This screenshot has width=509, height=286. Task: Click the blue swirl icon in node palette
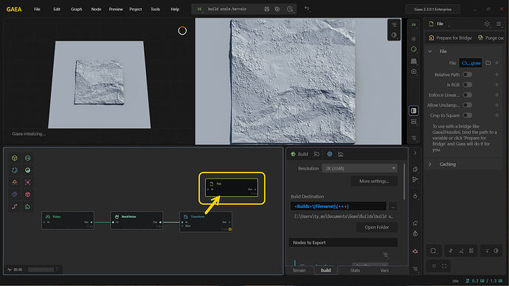click(x=15, y=170)
